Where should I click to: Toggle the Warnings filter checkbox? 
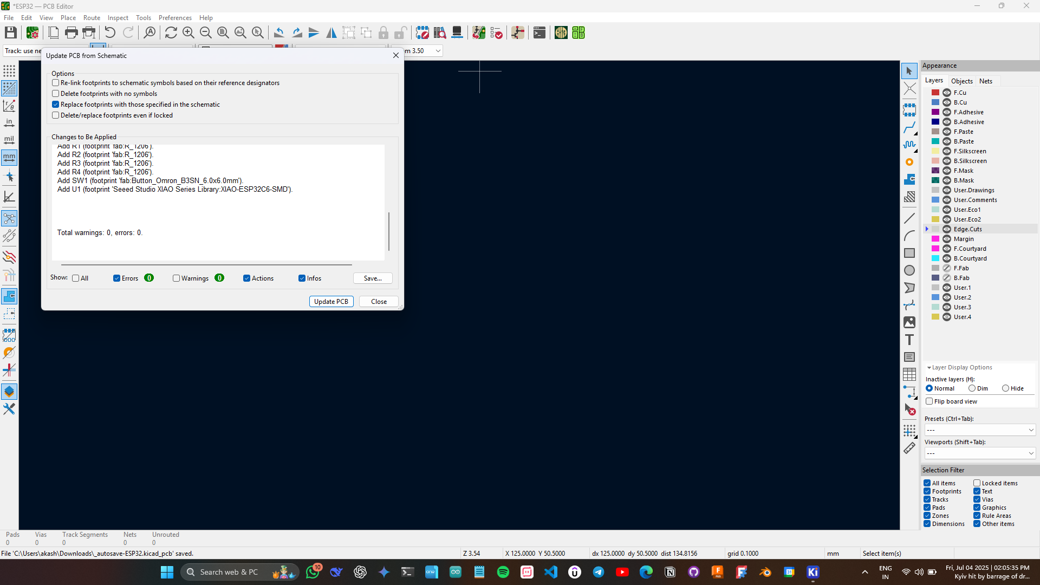pos(176,278)
